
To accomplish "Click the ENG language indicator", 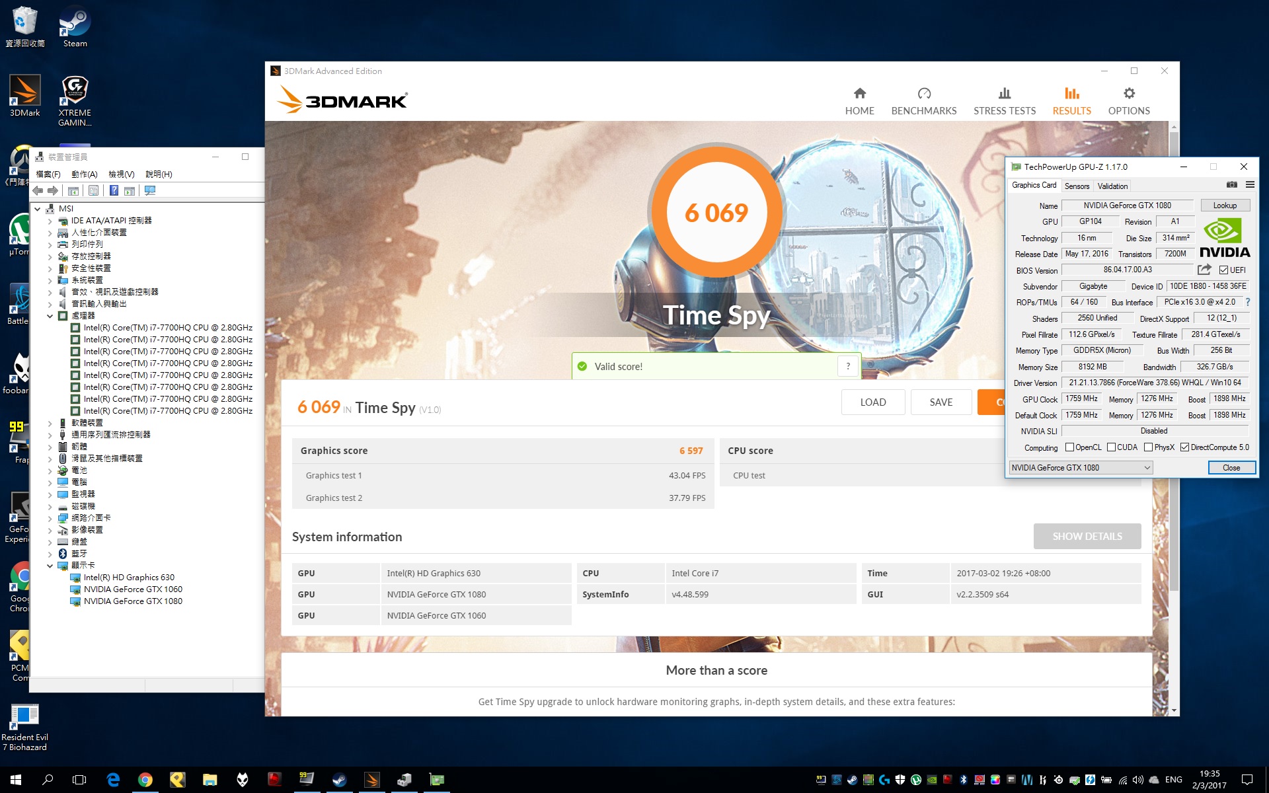I will point(1174,780).
